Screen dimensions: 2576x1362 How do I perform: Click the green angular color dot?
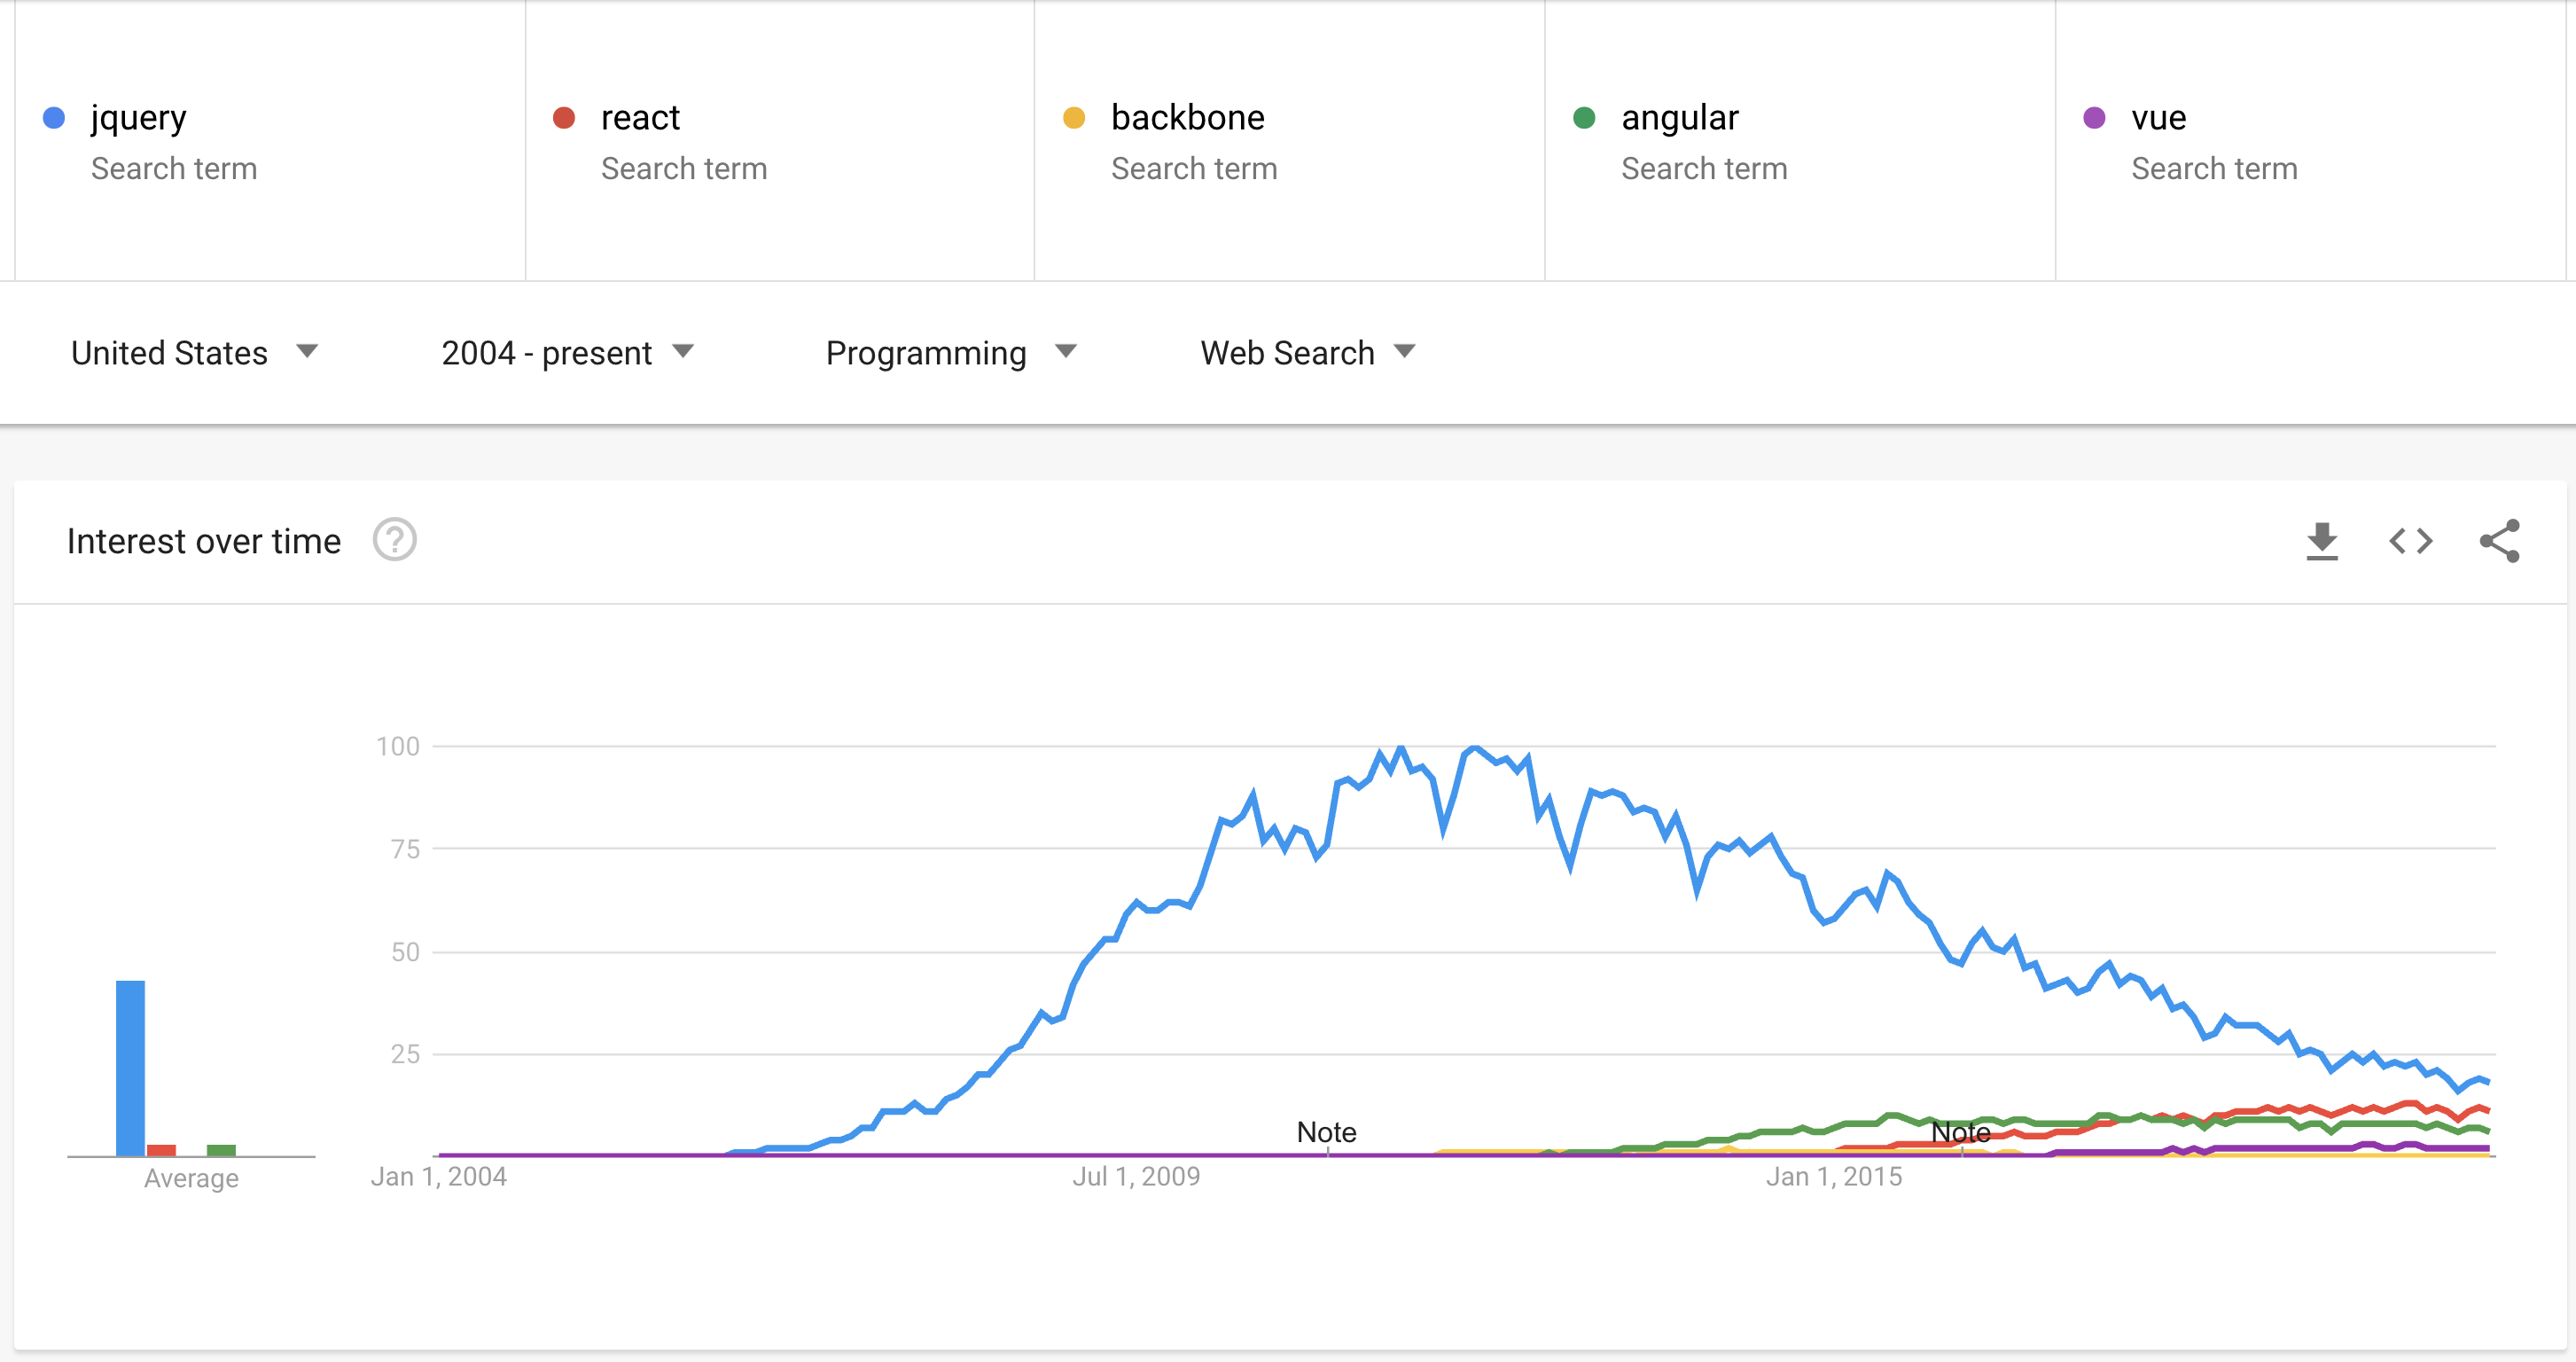tap(1584, 118)
